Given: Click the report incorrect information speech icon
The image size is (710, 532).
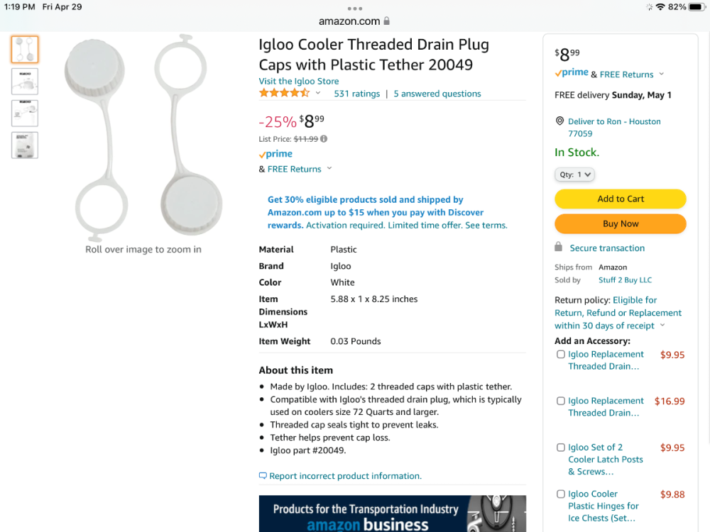Looking at the screenshot, I should click(263, 476).
